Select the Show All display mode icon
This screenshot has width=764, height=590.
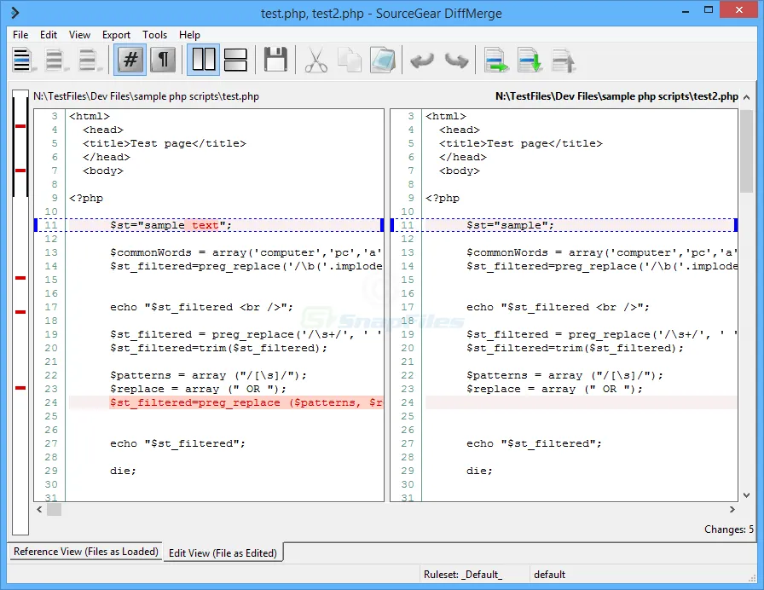(22, 60)
